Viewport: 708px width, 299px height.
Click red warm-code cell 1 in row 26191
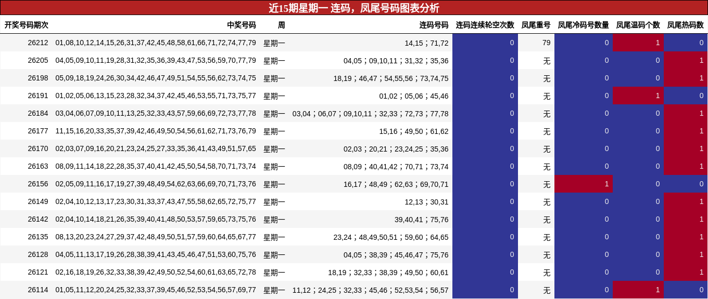[x=638, y=96]
